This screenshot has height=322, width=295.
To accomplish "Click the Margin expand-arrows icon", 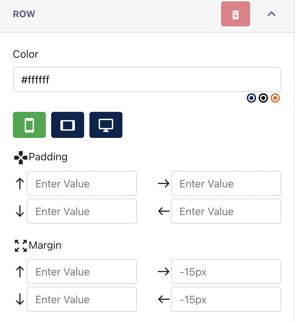I will (x=21, y=245).
